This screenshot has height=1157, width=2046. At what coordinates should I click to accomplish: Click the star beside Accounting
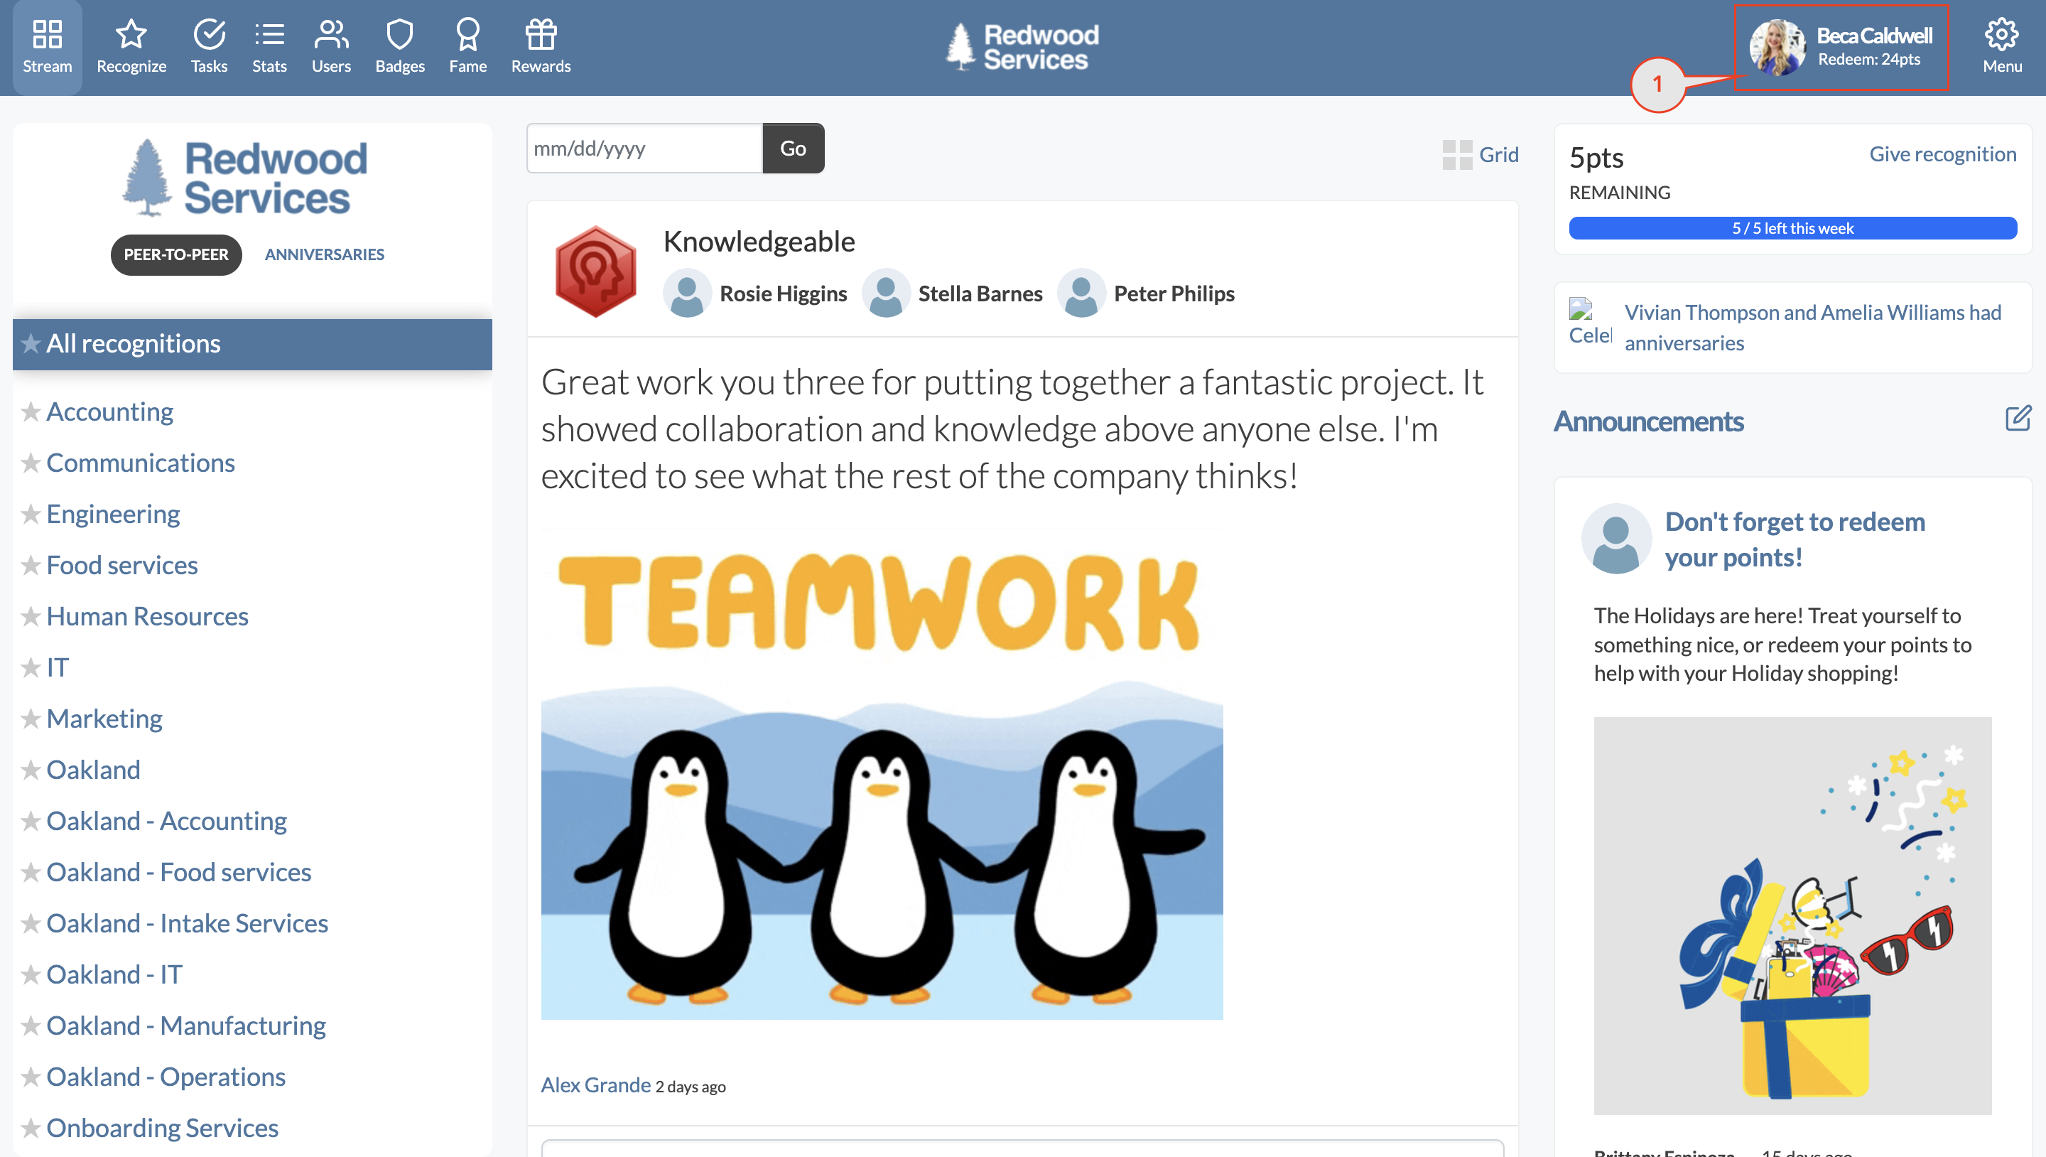tap(31, 411)
